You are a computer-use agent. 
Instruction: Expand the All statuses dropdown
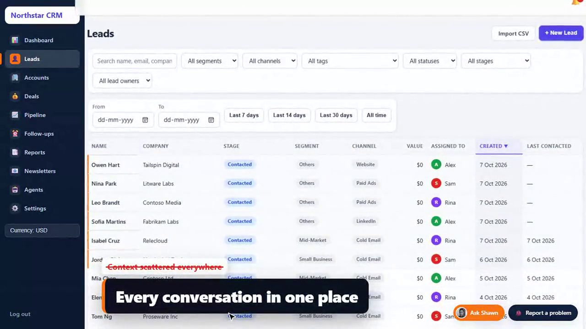[430, 61]
